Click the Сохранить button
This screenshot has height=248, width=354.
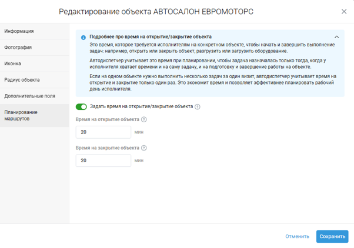coord(332,236)
